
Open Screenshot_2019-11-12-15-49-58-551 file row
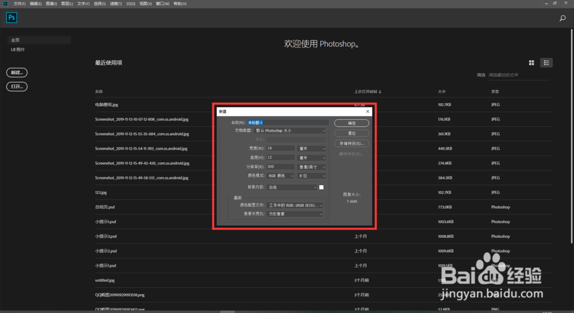pyautogui.click(x=324, y=178)
